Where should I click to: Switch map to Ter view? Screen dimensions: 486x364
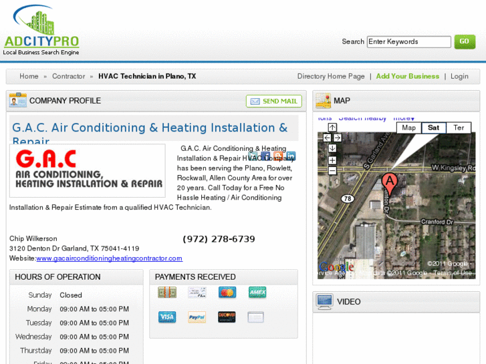coord(459,128)
